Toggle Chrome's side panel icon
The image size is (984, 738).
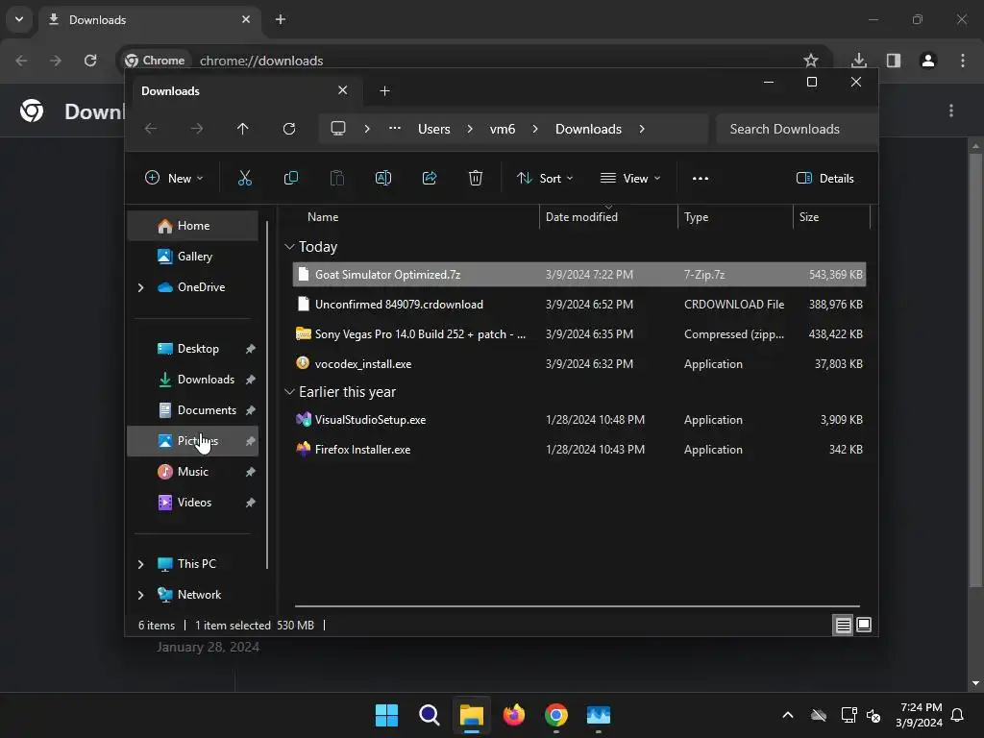894,61
